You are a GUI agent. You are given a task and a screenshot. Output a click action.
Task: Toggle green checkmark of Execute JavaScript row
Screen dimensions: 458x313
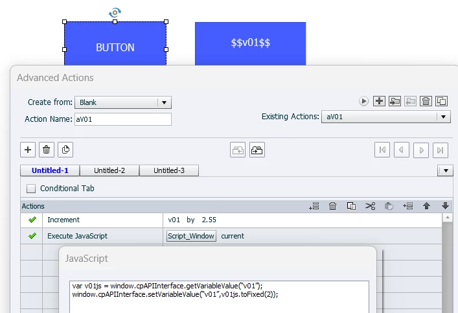tap(32, 235)
